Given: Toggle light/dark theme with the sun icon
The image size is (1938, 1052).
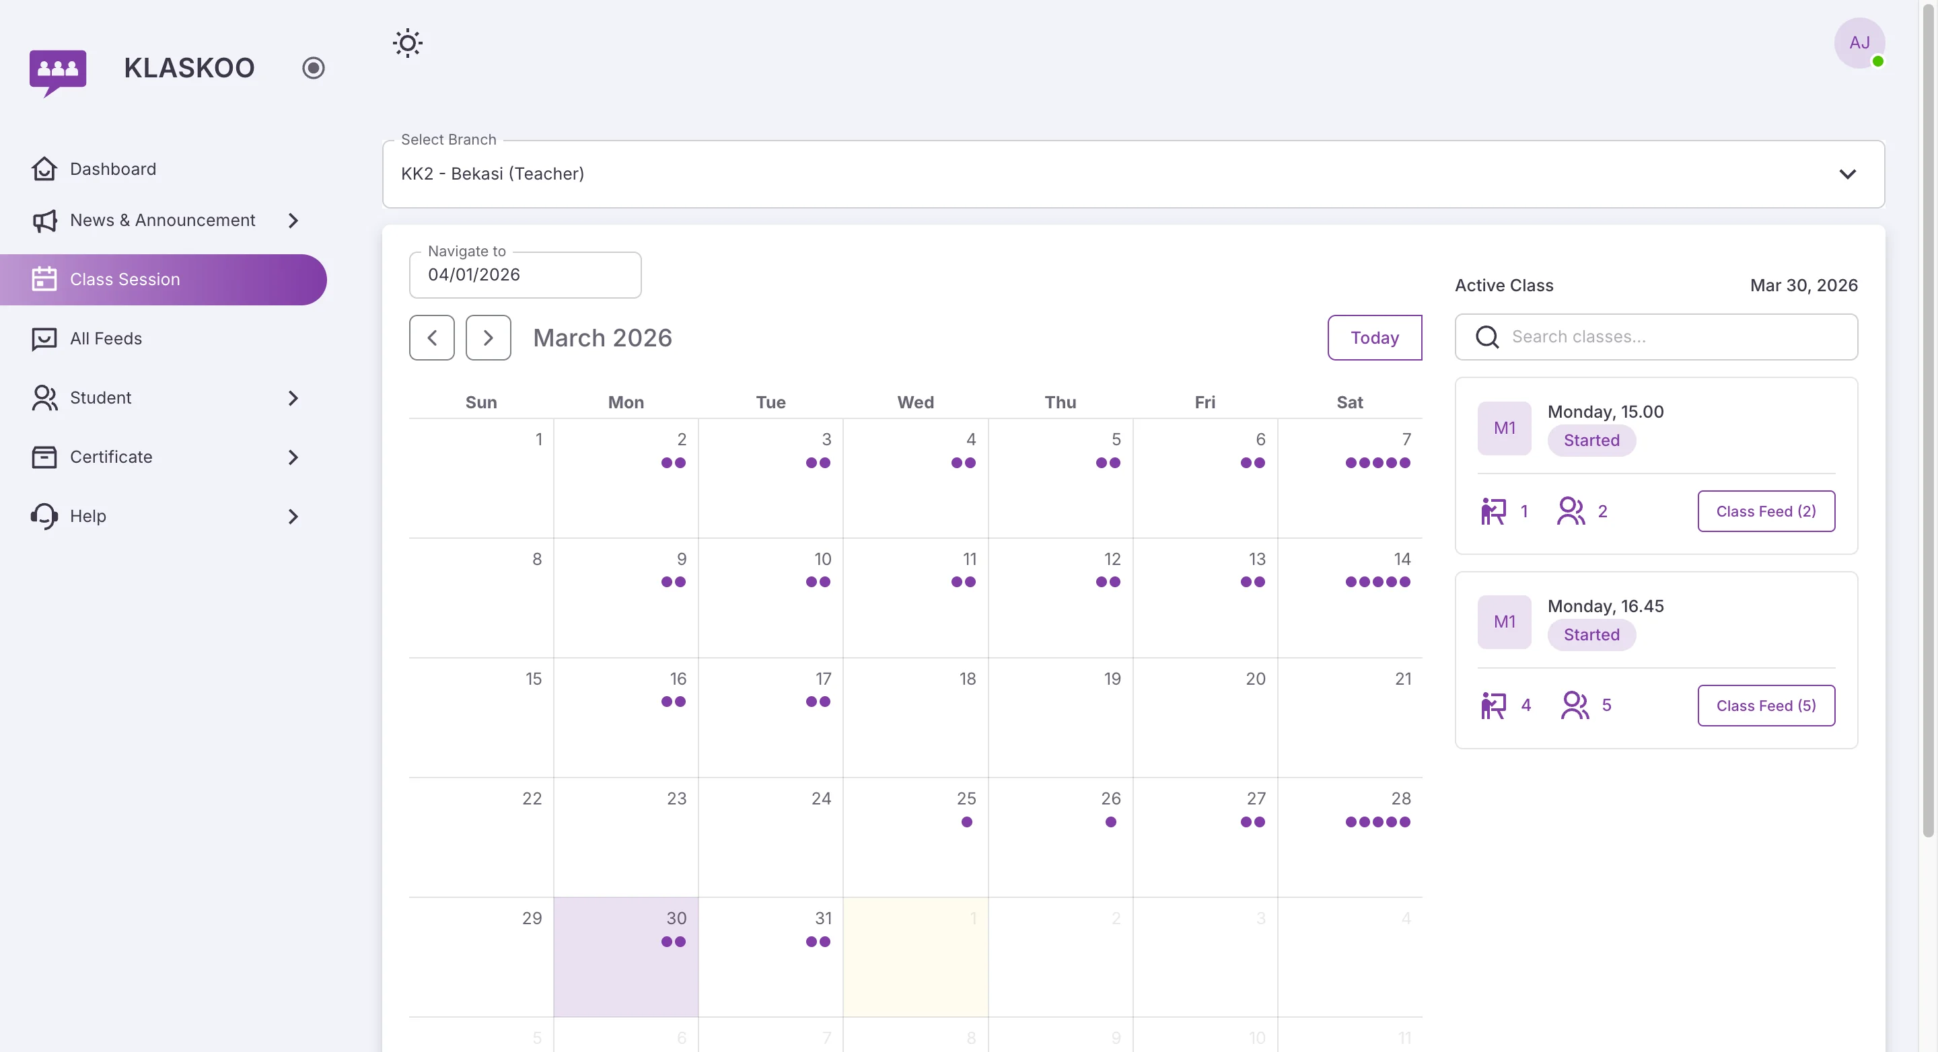Looking at the screenshot, I should 407,43.
